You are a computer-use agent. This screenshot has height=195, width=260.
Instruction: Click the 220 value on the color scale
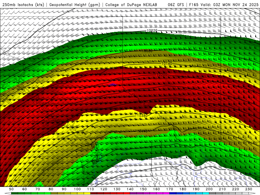pos(236,189)
